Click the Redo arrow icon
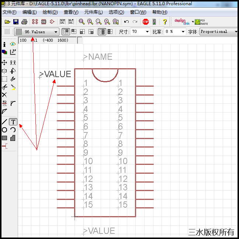Viewport: 239px width, 239px height. [x=135, y=22]
